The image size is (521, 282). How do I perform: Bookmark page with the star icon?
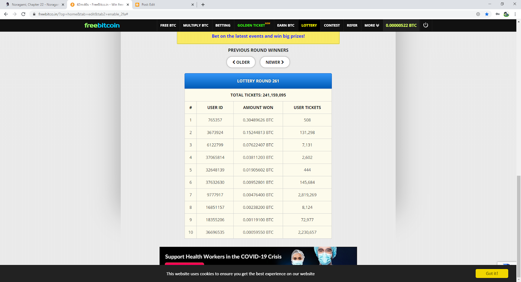click(x=487, y=14)
